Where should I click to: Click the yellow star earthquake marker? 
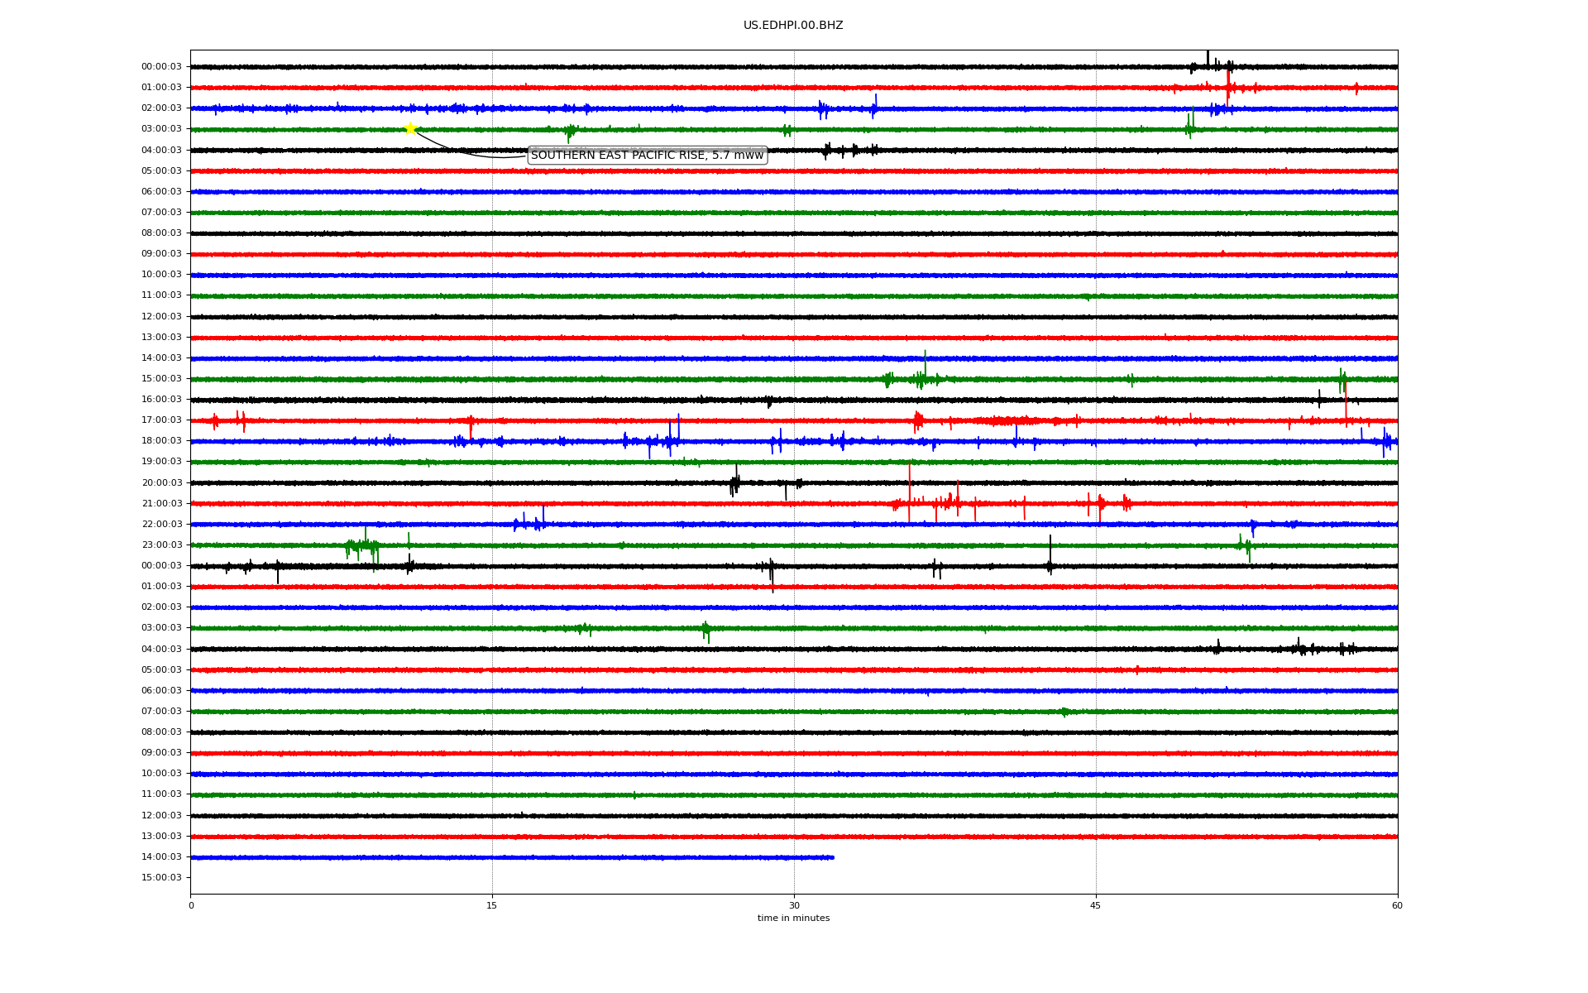click(409, 128)
